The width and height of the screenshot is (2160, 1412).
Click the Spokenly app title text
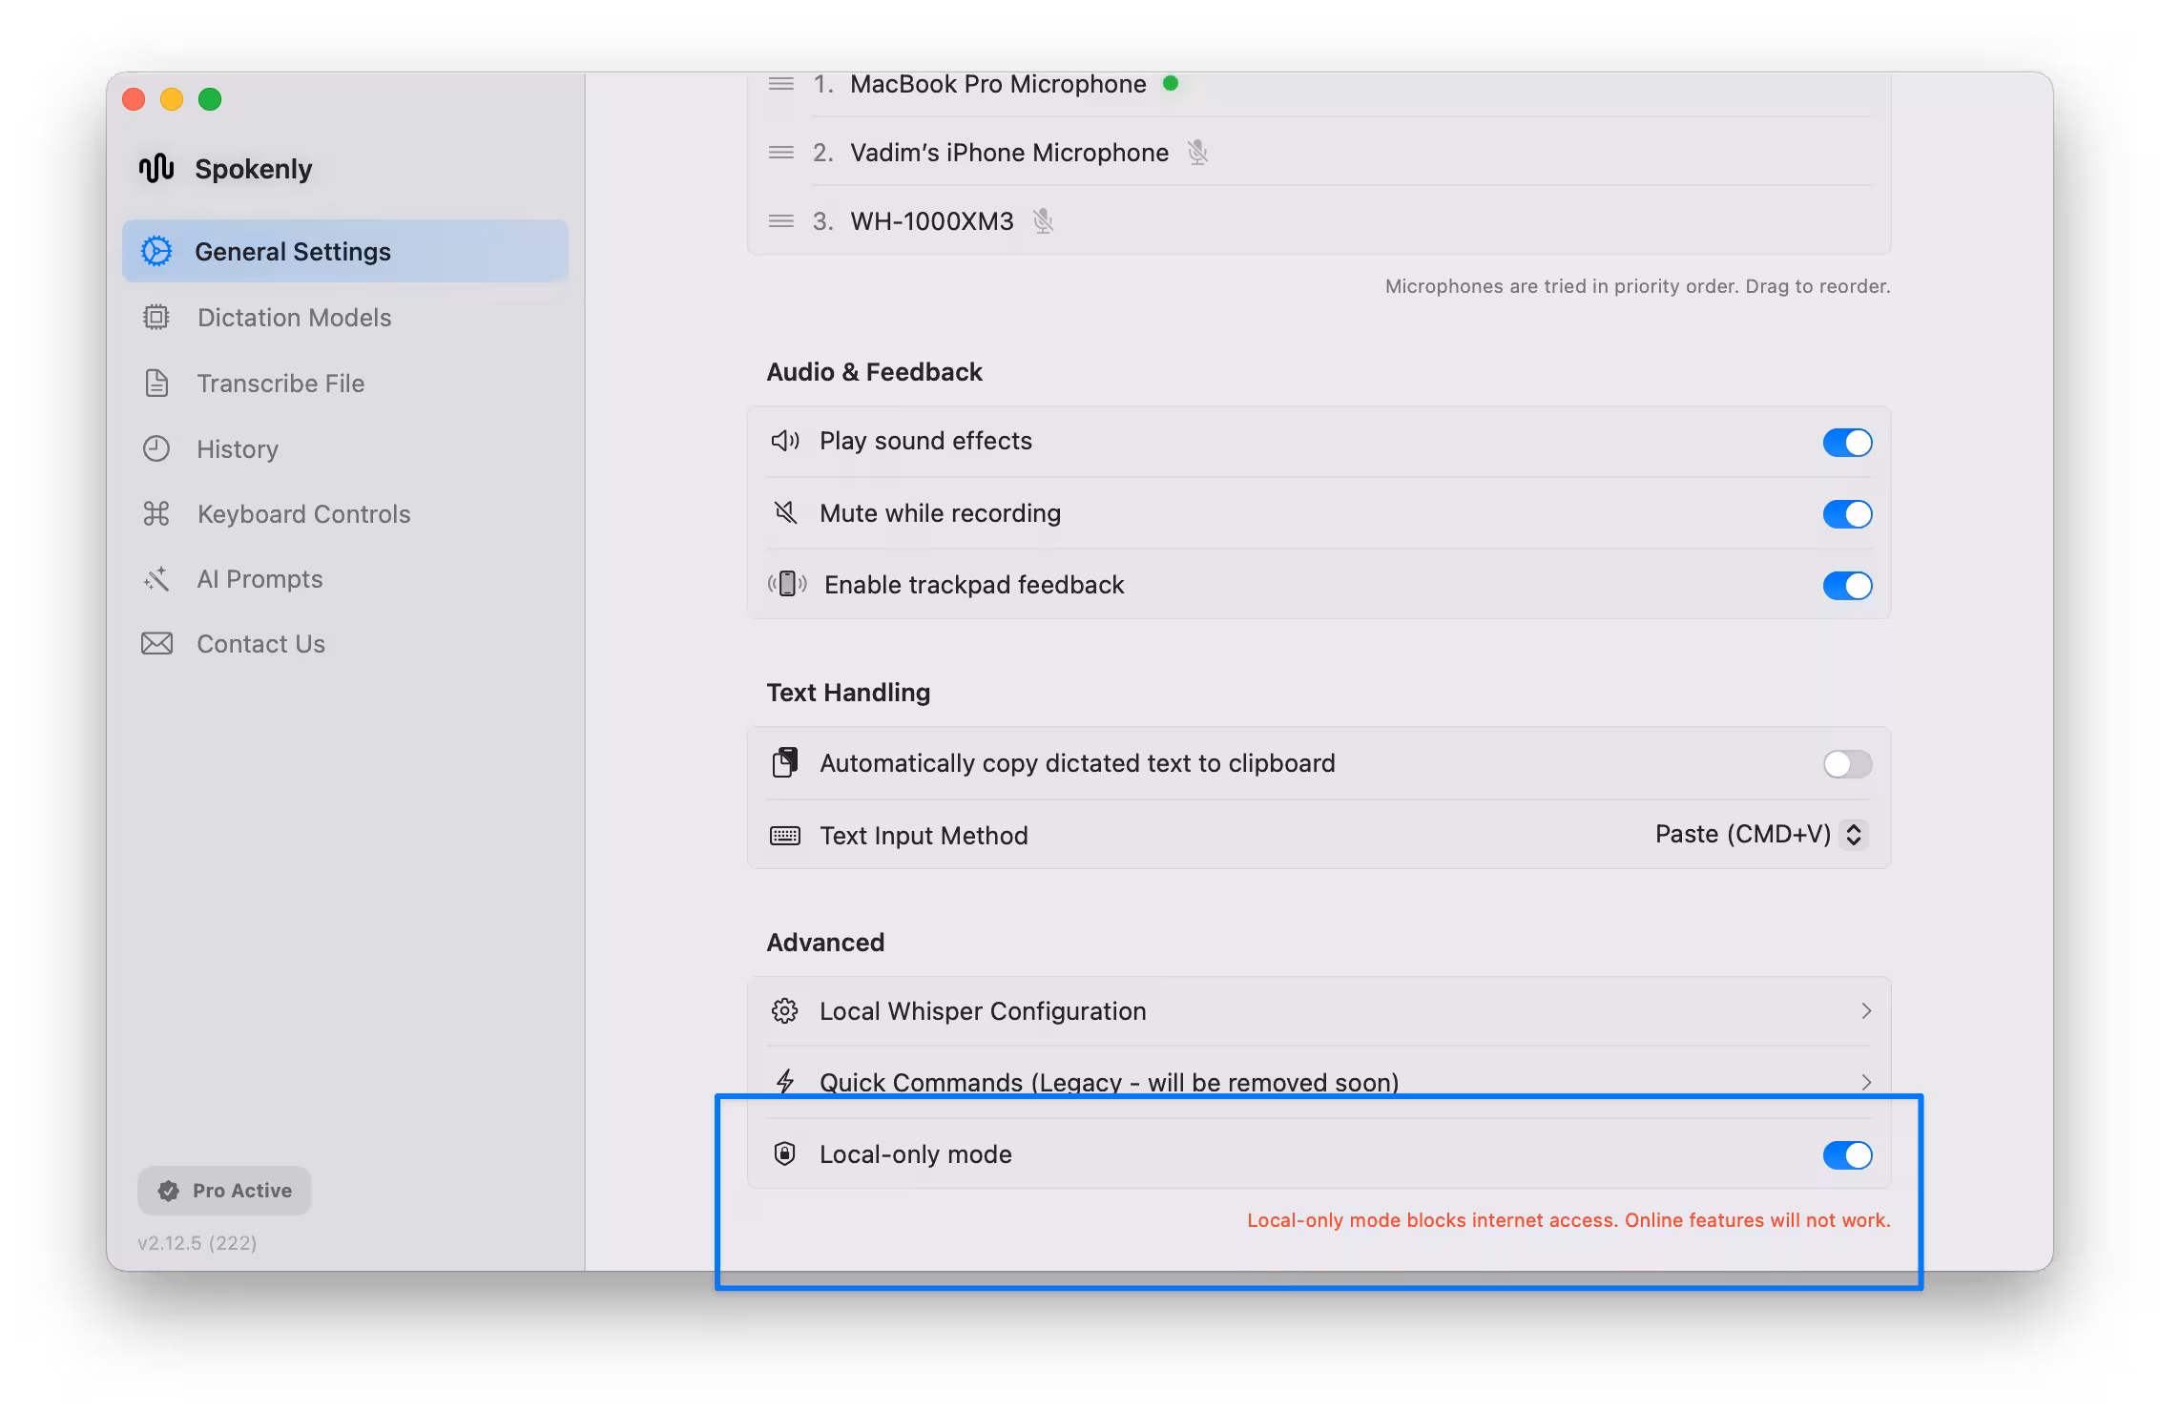253,169
